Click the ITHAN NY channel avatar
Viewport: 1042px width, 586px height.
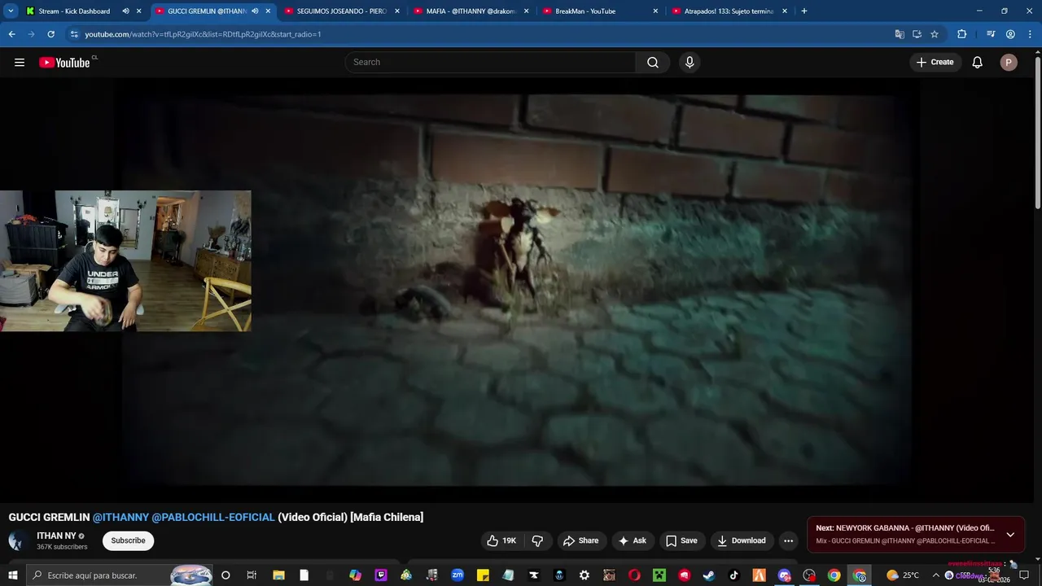18,540
